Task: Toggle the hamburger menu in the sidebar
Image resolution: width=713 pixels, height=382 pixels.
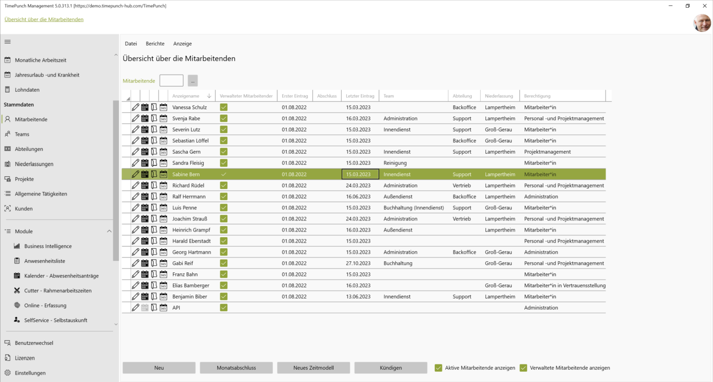Action: (x=8, y=42)
